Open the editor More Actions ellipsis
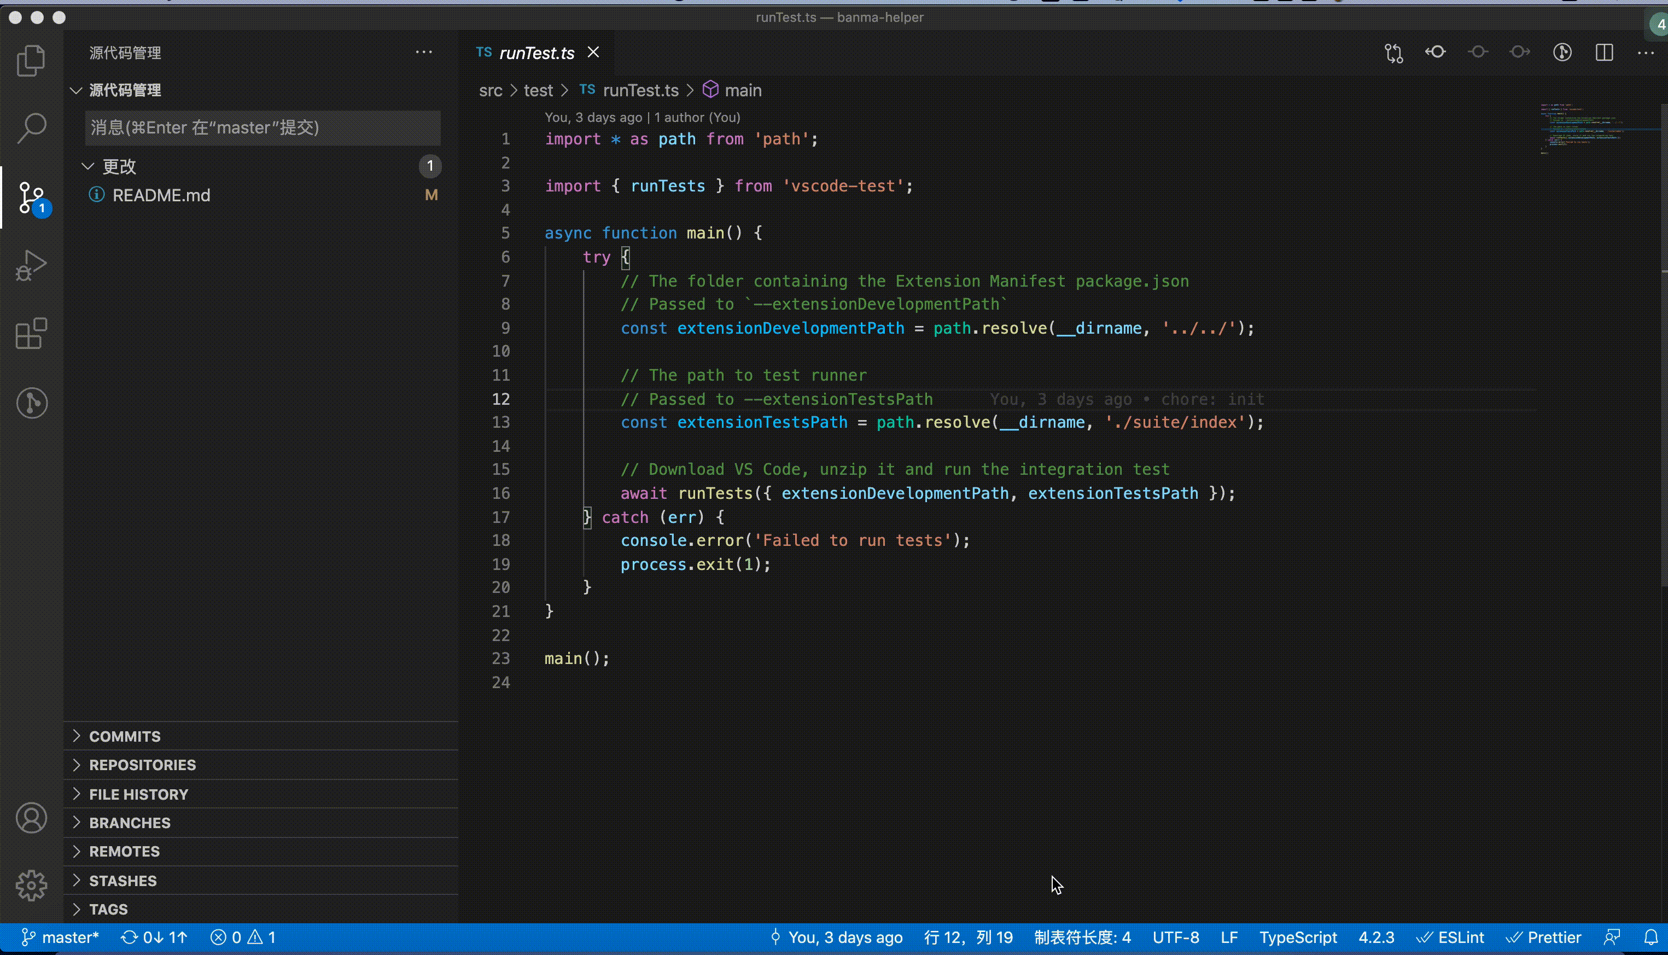 (1646, 53)
